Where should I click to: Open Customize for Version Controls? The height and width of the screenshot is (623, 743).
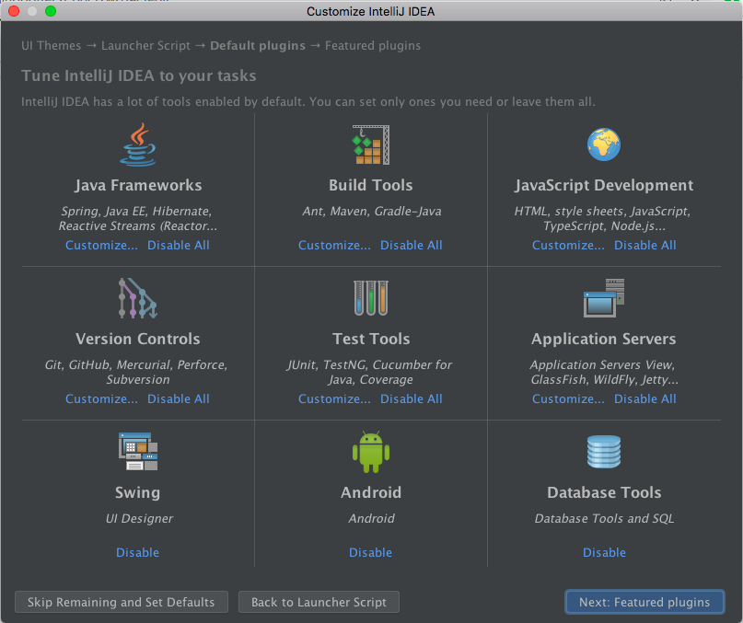(101, 398)
